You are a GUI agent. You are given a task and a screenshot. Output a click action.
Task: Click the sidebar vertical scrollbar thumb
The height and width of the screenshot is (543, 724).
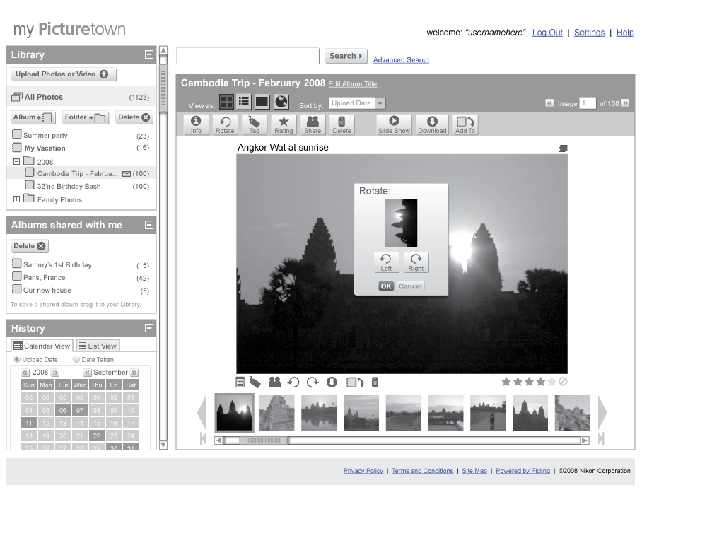(163, 88)
